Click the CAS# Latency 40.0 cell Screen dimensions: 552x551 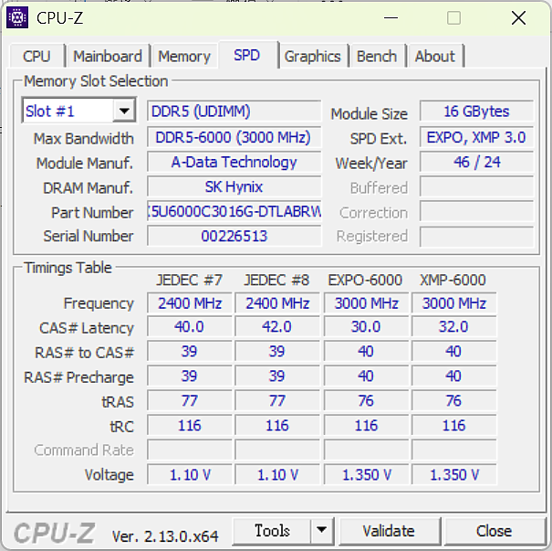click(190, 327)
